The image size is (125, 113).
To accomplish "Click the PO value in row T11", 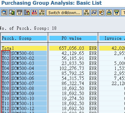I will pyautogui.click(x=73, y=104).
